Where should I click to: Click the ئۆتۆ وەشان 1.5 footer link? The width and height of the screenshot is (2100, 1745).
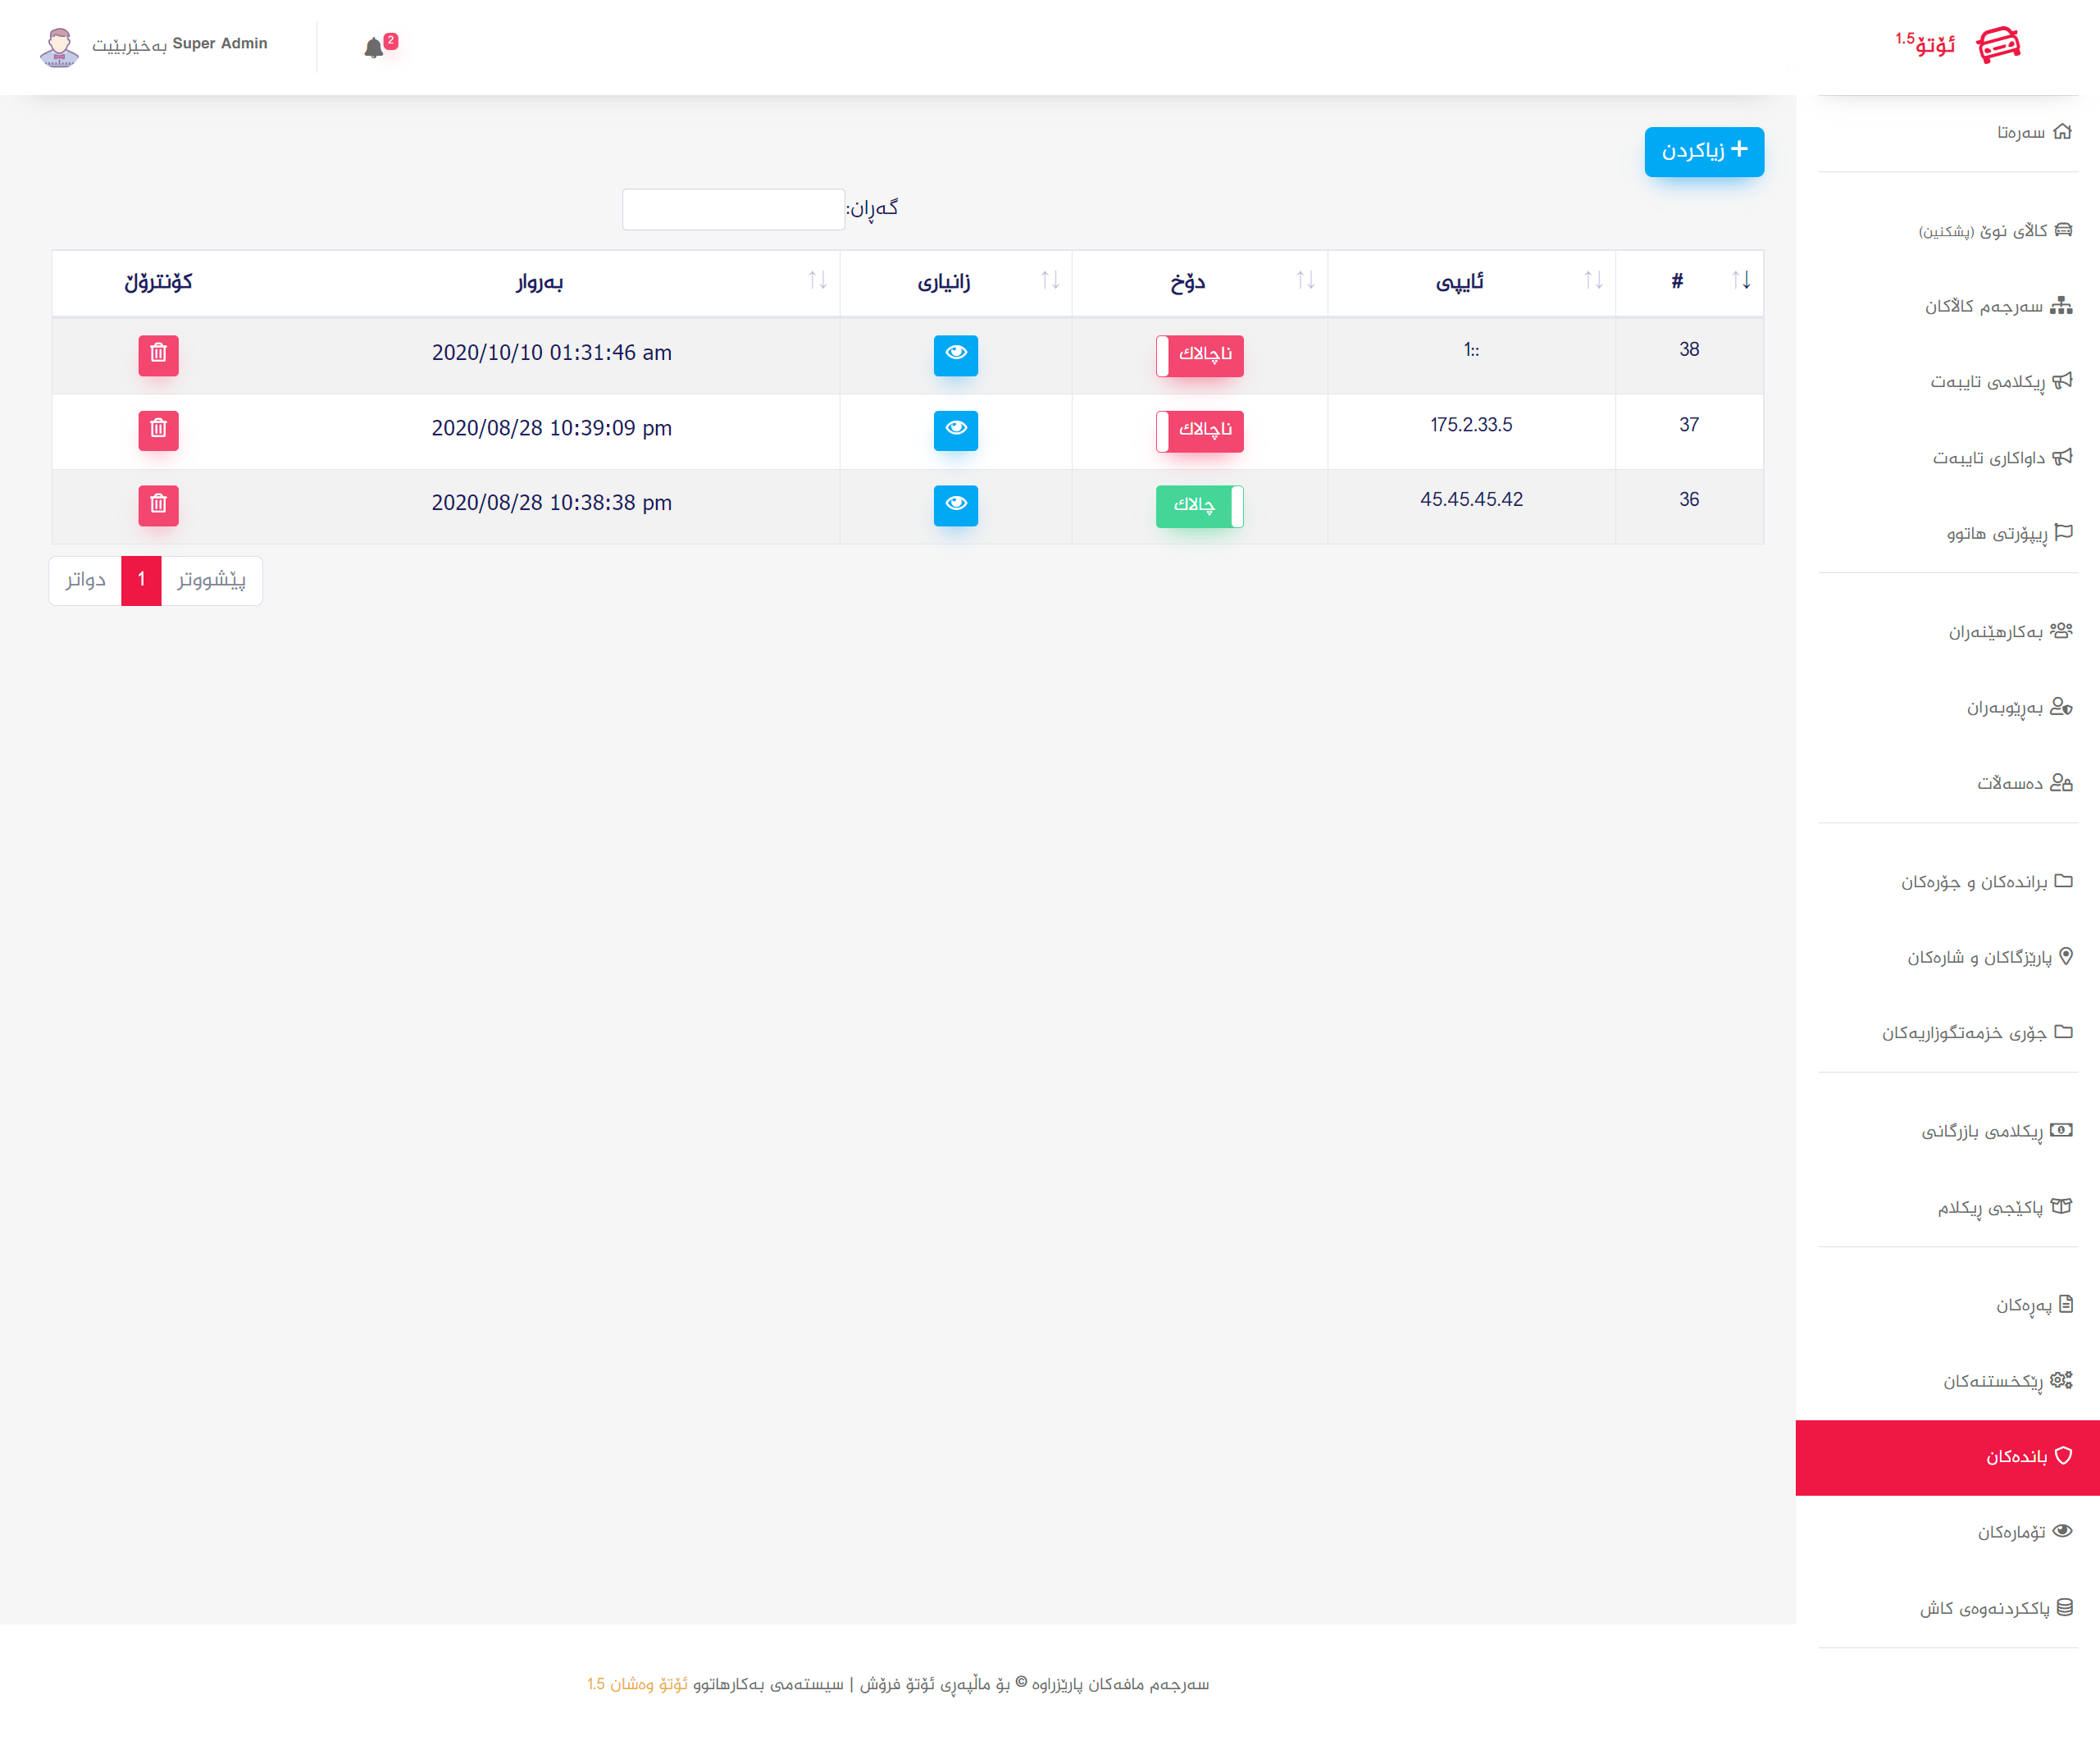pos(637,1684)
